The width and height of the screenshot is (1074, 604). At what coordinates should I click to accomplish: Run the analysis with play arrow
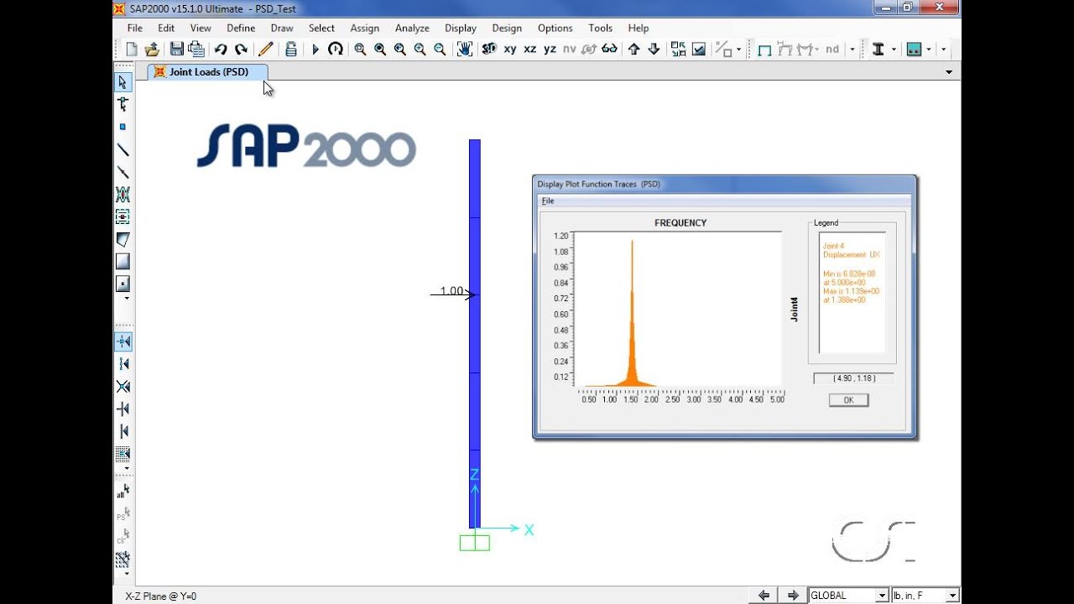(x=315, y=49)
